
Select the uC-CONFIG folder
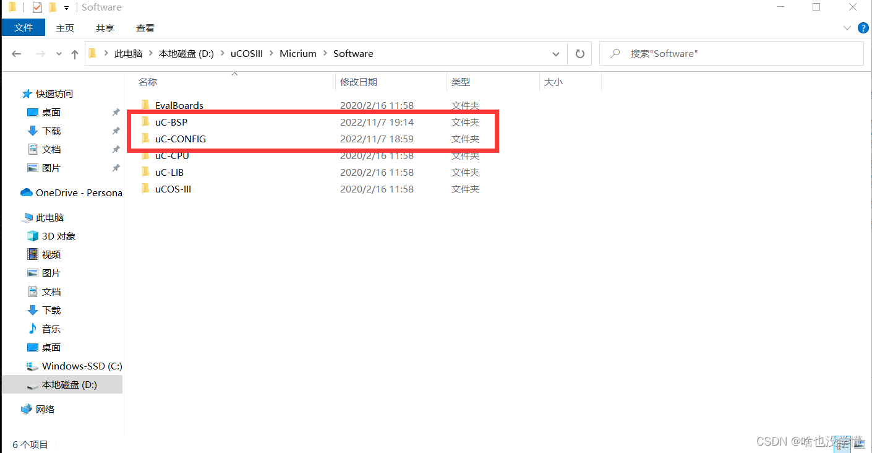coord(181,139)
